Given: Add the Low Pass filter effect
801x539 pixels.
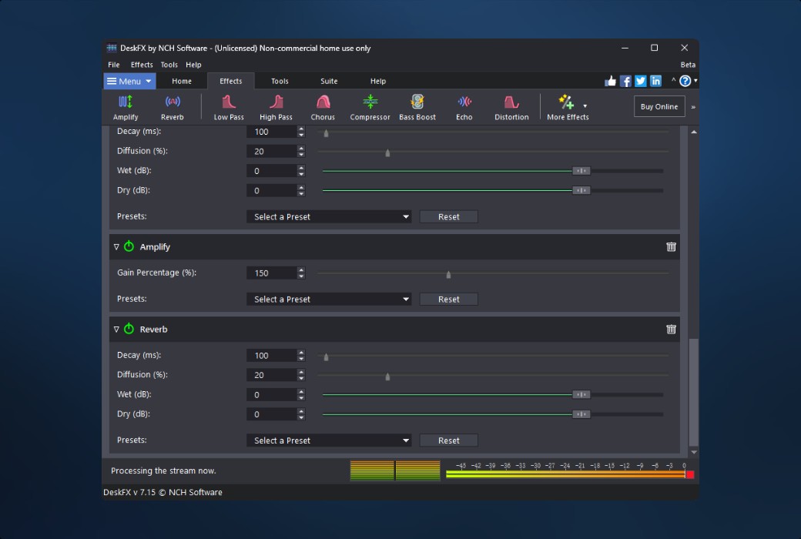Looking at the screenshot, I should (x=229, y=107).
